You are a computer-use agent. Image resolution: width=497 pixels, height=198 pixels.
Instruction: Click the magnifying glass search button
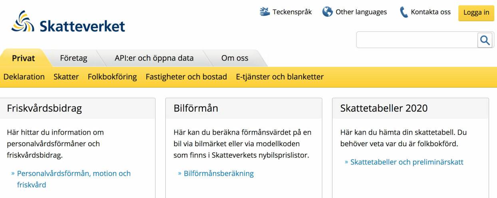(485, 40)
